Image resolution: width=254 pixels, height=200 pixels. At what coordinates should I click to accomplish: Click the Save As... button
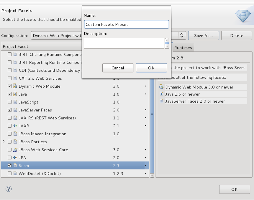pyautogui.click(x=204, y=36)
